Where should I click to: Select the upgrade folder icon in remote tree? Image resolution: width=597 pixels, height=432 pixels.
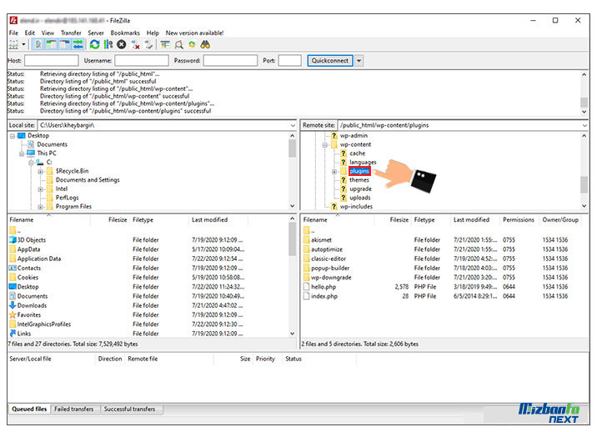point(344,189)
